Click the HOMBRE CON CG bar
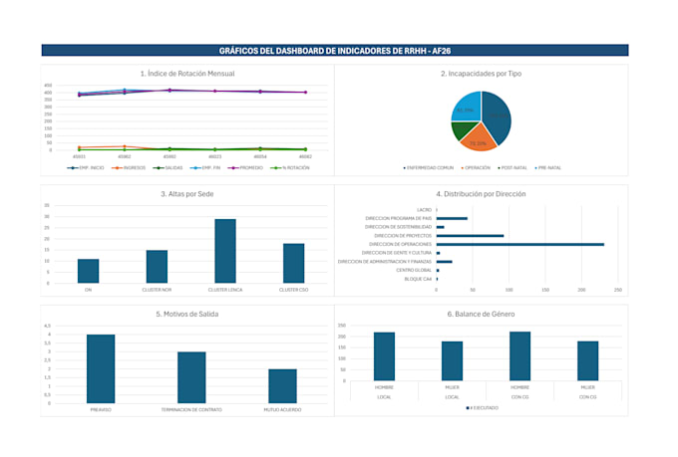Image resolution: width=678 pixels, height=457 pixels. click(520, 355)
